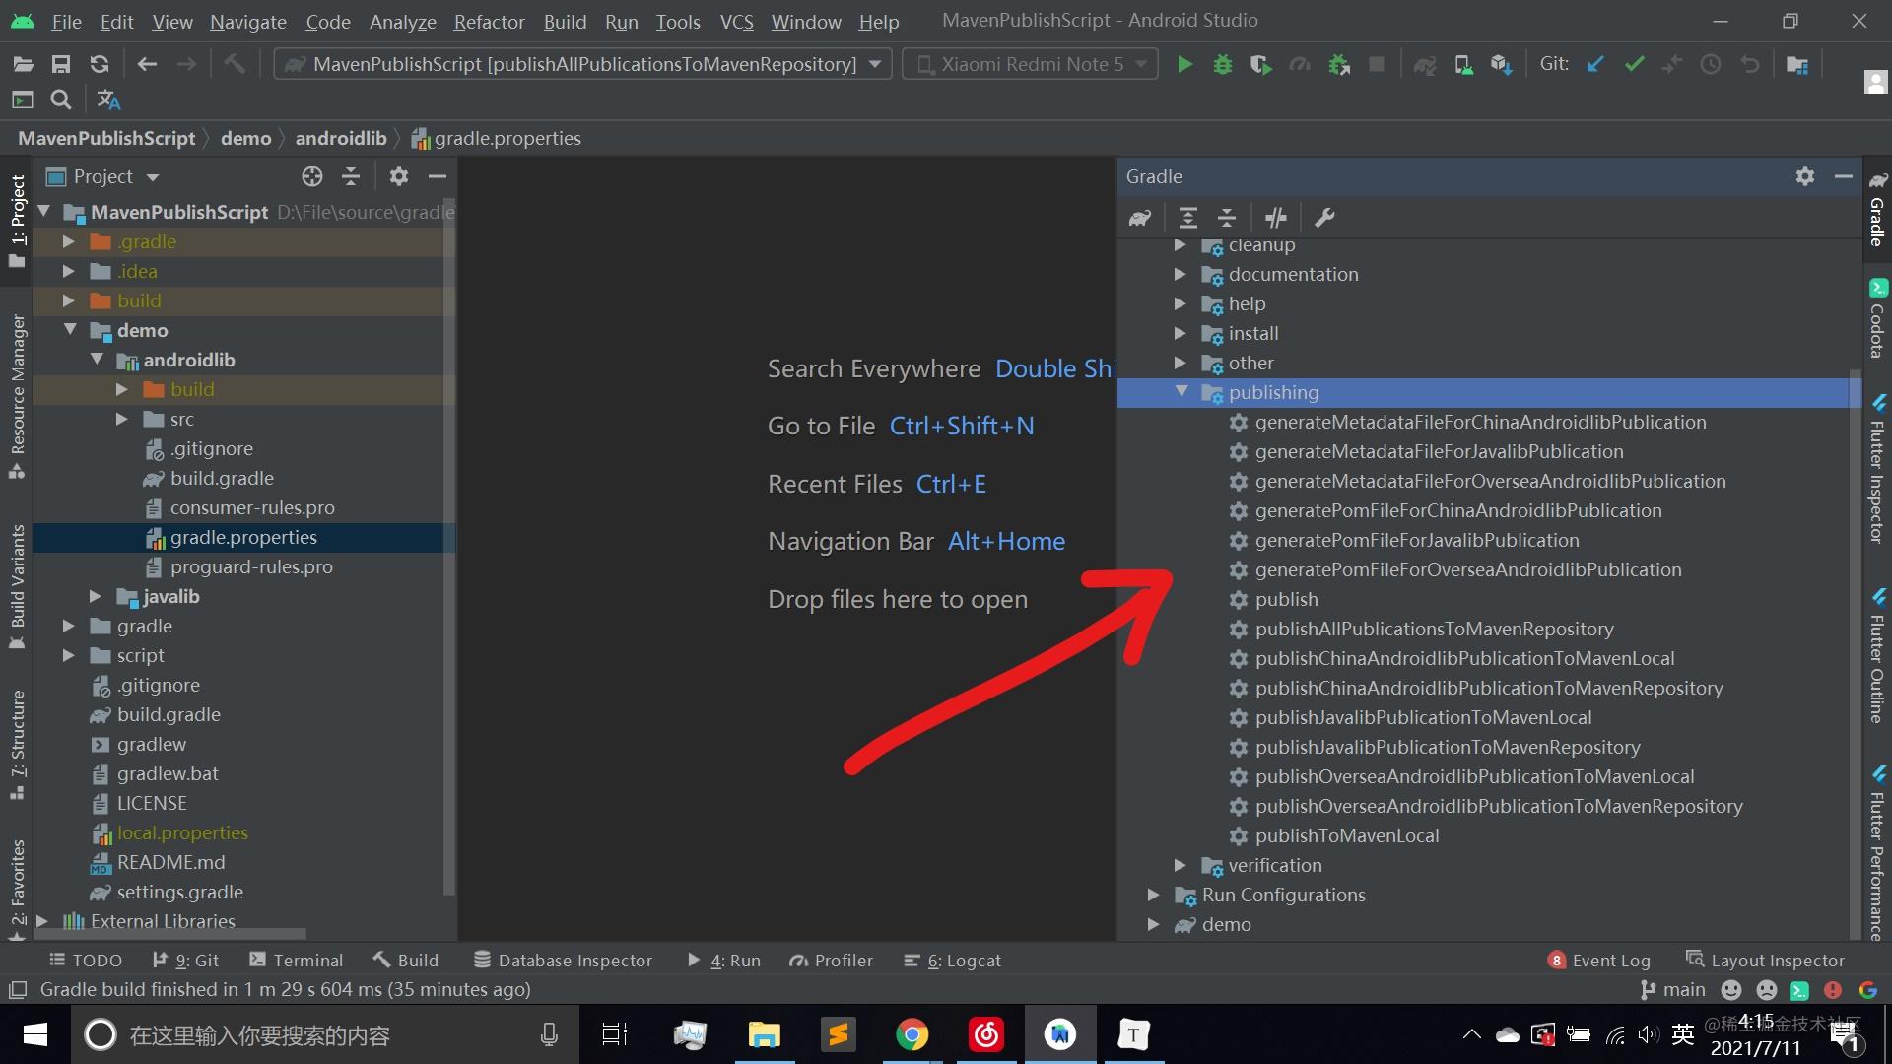
Task: Open the Analyze menu in menu bar
Action: tap(401, 20)
